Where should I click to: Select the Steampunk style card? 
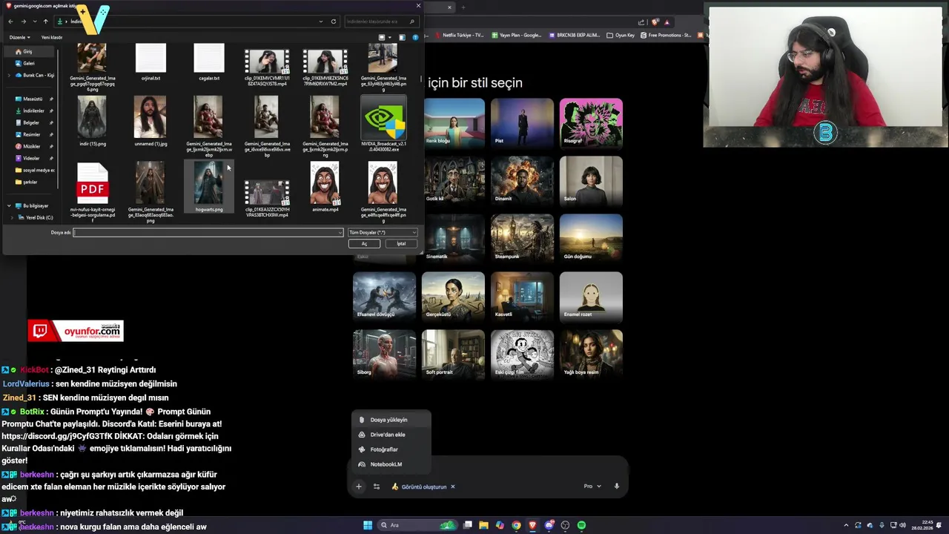pos(522,238)
